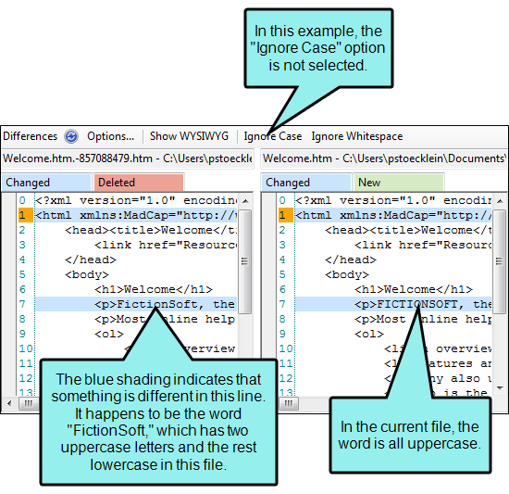The height and width of the screenshot is (494, 509).
Task: Click the right pane vertical scrollbar thumb
Action: pyautogui.click(x=500, y=261)
